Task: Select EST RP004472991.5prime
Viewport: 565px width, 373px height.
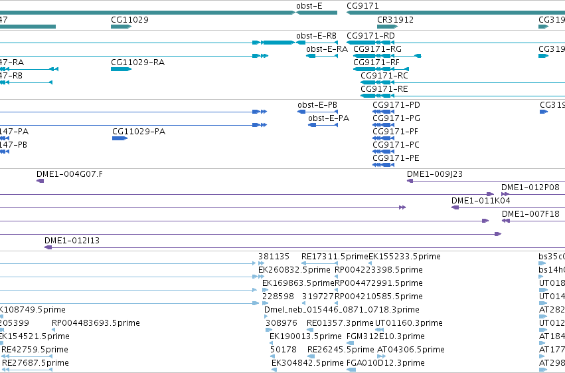Action: [336, 290]
